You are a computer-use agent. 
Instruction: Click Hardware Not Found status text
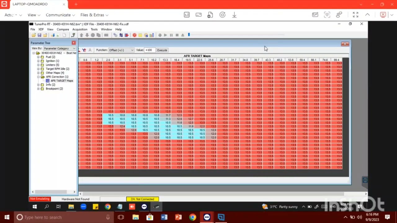click(x=75, y=199)
